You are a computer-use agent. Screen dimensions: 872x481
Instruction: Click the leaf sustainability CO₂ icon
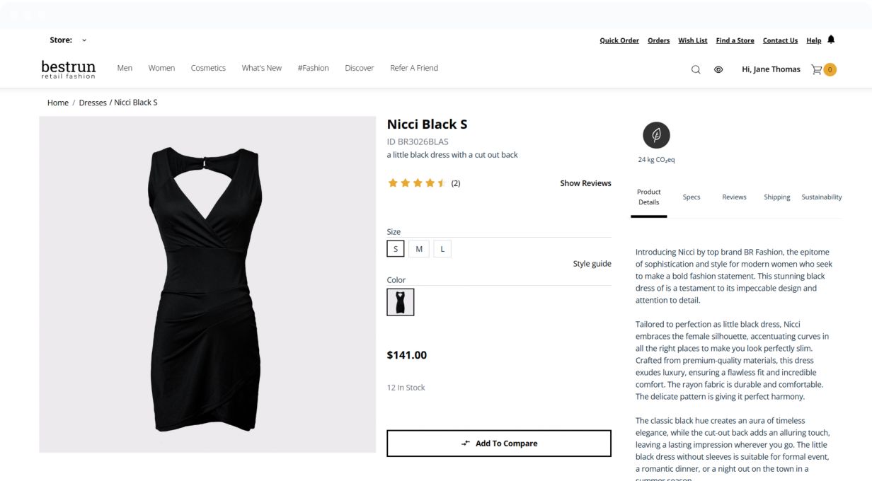[x=656, y=135]
